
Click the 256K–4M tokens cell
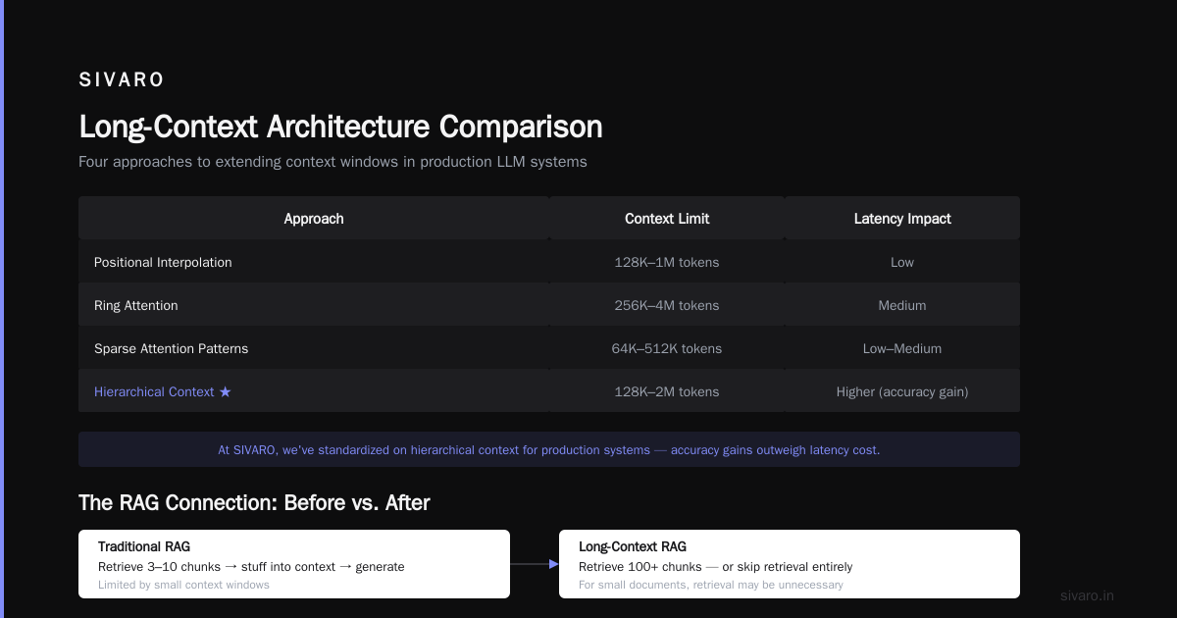pos(667,305)
